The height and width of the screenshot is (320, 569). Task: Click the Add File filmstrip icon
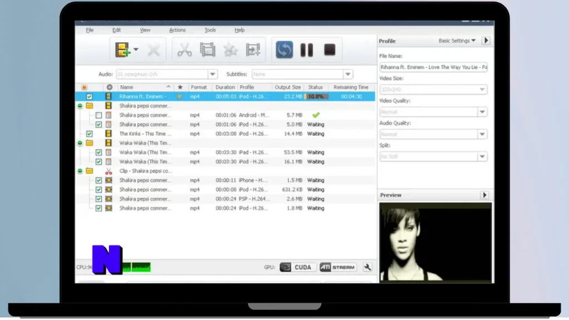[x=123, y=49]
